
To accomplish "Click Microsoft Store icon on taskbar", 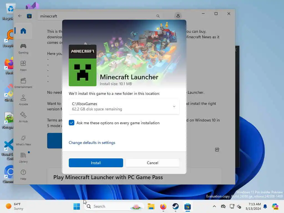I will (x=187, y=206).
